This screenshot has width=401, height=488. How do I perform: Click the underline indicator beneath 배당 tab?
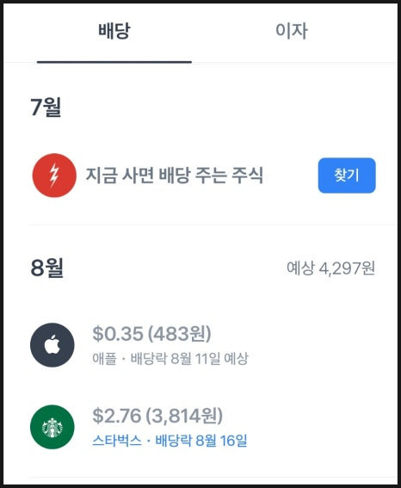pyautogui.click(x=114, y=62)
